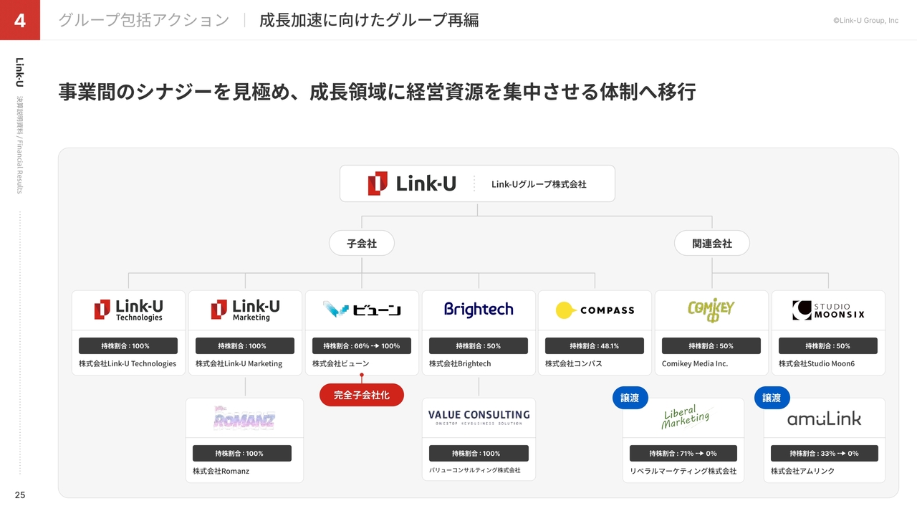Click the ©Link-U Group, Inc copyright text
The image size is (917, 516).
[x=865, y=21]
